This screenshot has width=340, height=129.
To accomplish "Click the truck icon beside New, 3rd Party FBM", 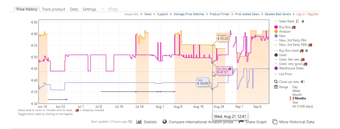I will pos(310,45).
